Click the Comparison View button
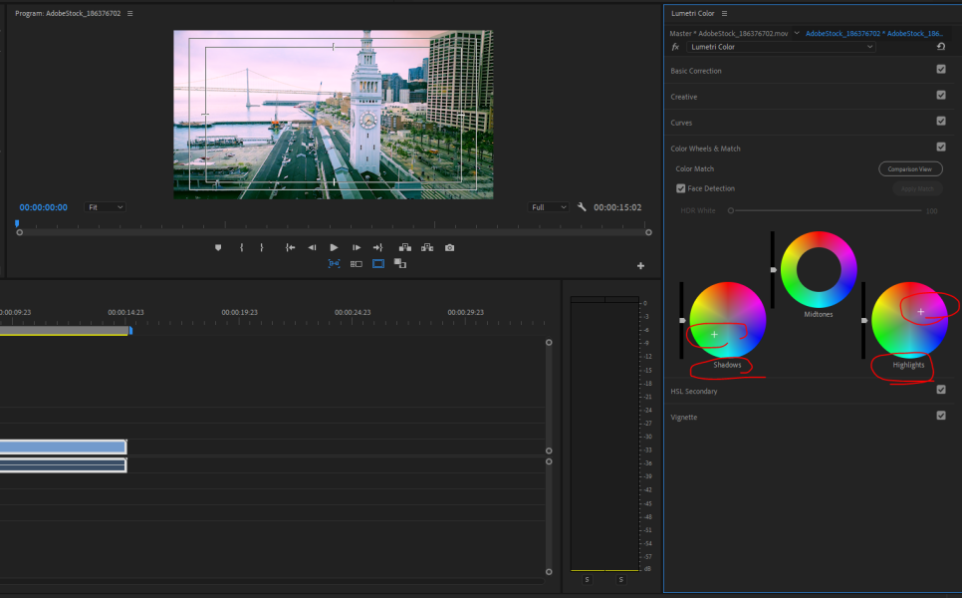Screen dimensions: 962x598 click(x=910, y=168)
